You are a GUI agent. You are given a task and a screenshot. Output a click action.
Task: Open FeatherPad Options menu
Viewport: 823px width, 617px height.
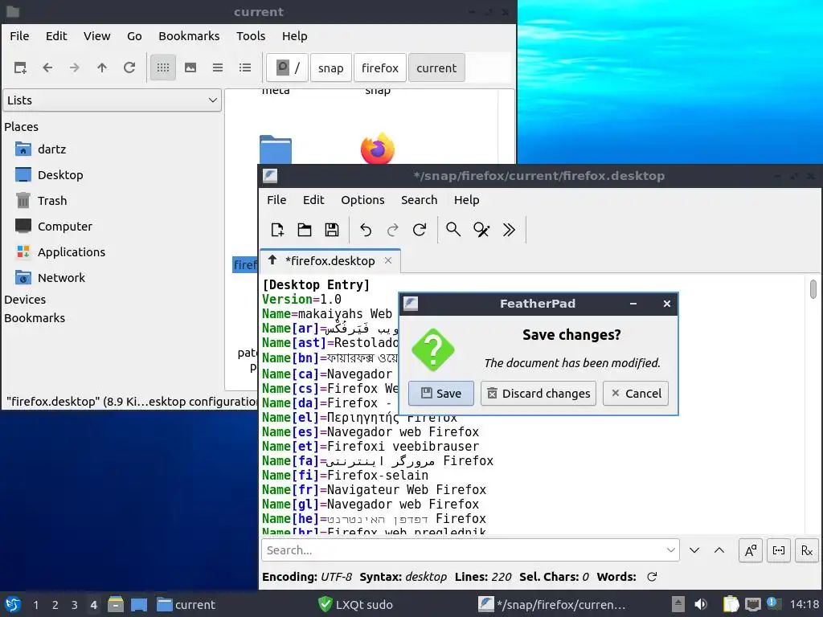[x=362, y=200]
